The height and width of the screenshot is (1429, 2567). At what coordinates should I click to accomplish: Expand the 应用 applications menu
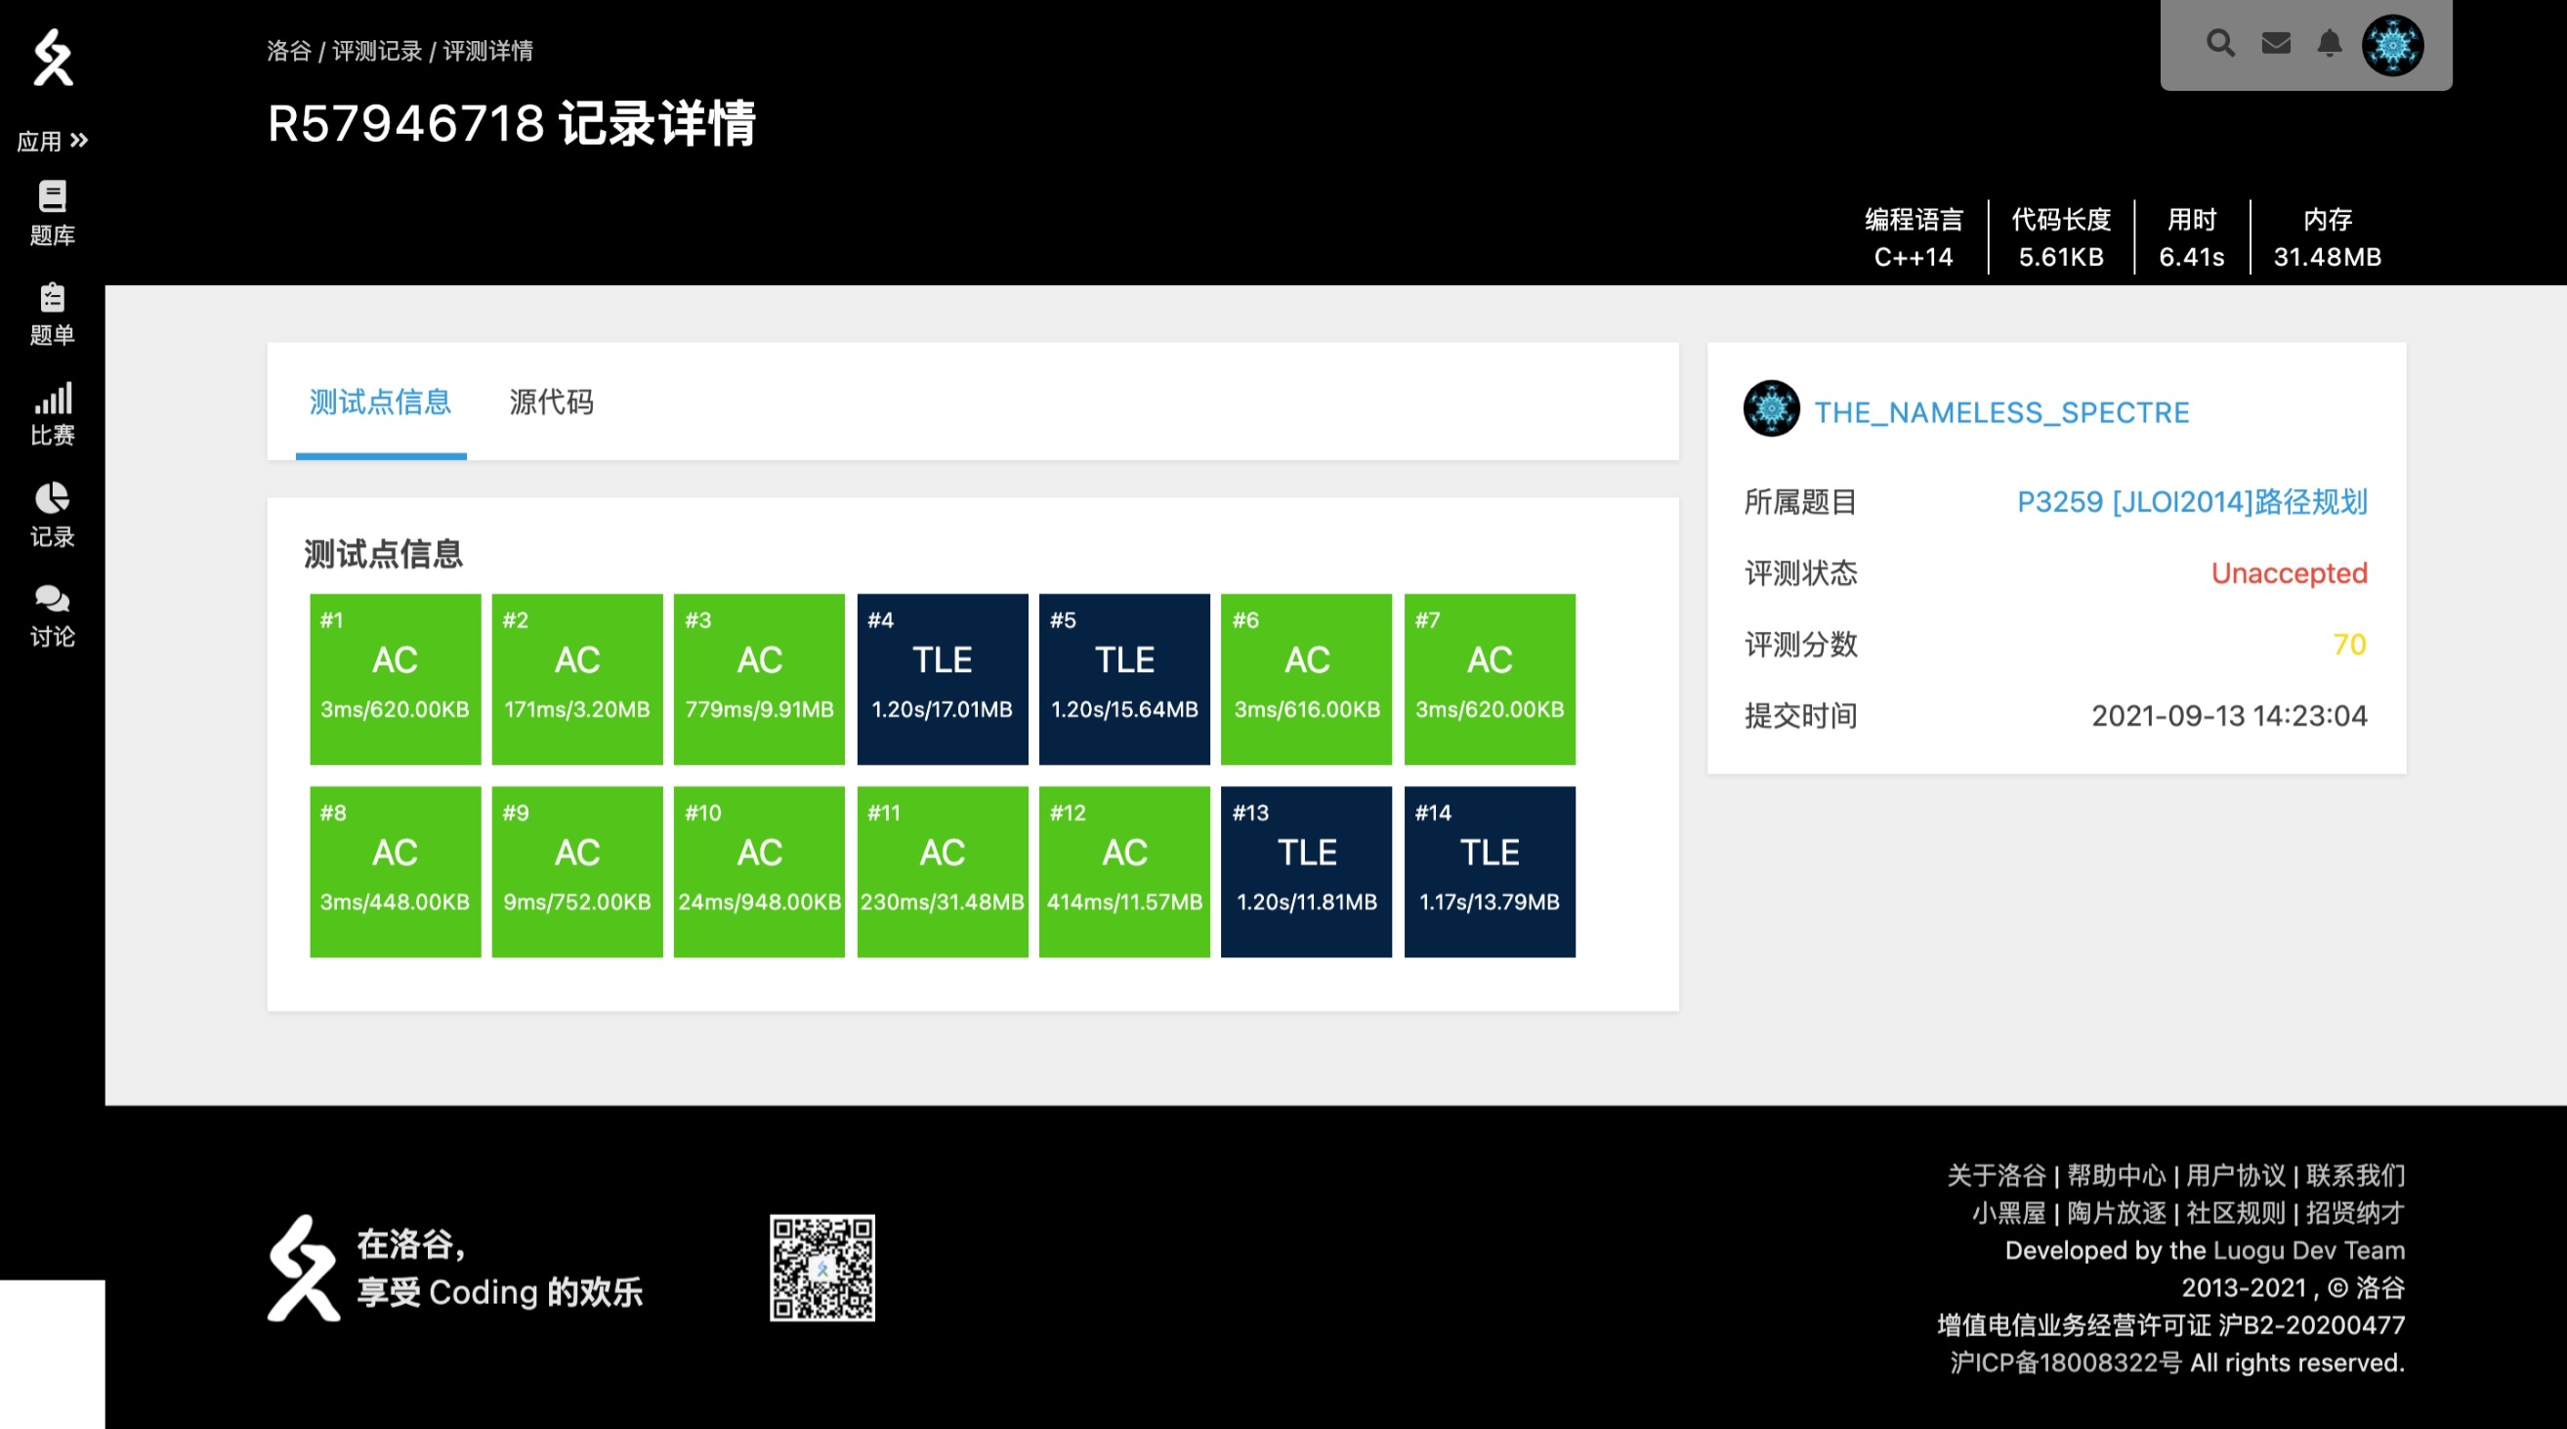pyautogui.click(x=52, y=142)
